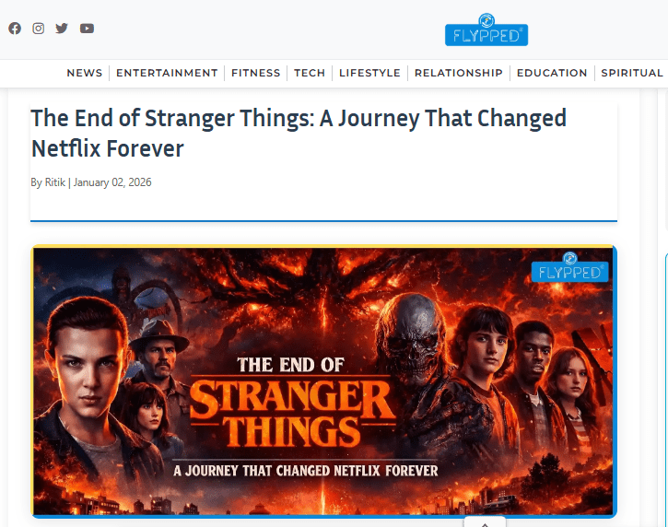The height and width of the screenshot is (527, 668).
Task: Go to the Fitness section
Action: (256, 73)
